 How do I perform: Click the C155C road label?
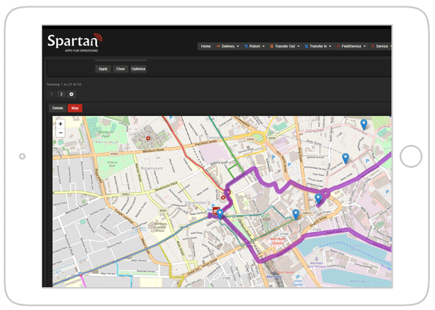(x=227, y=278)
